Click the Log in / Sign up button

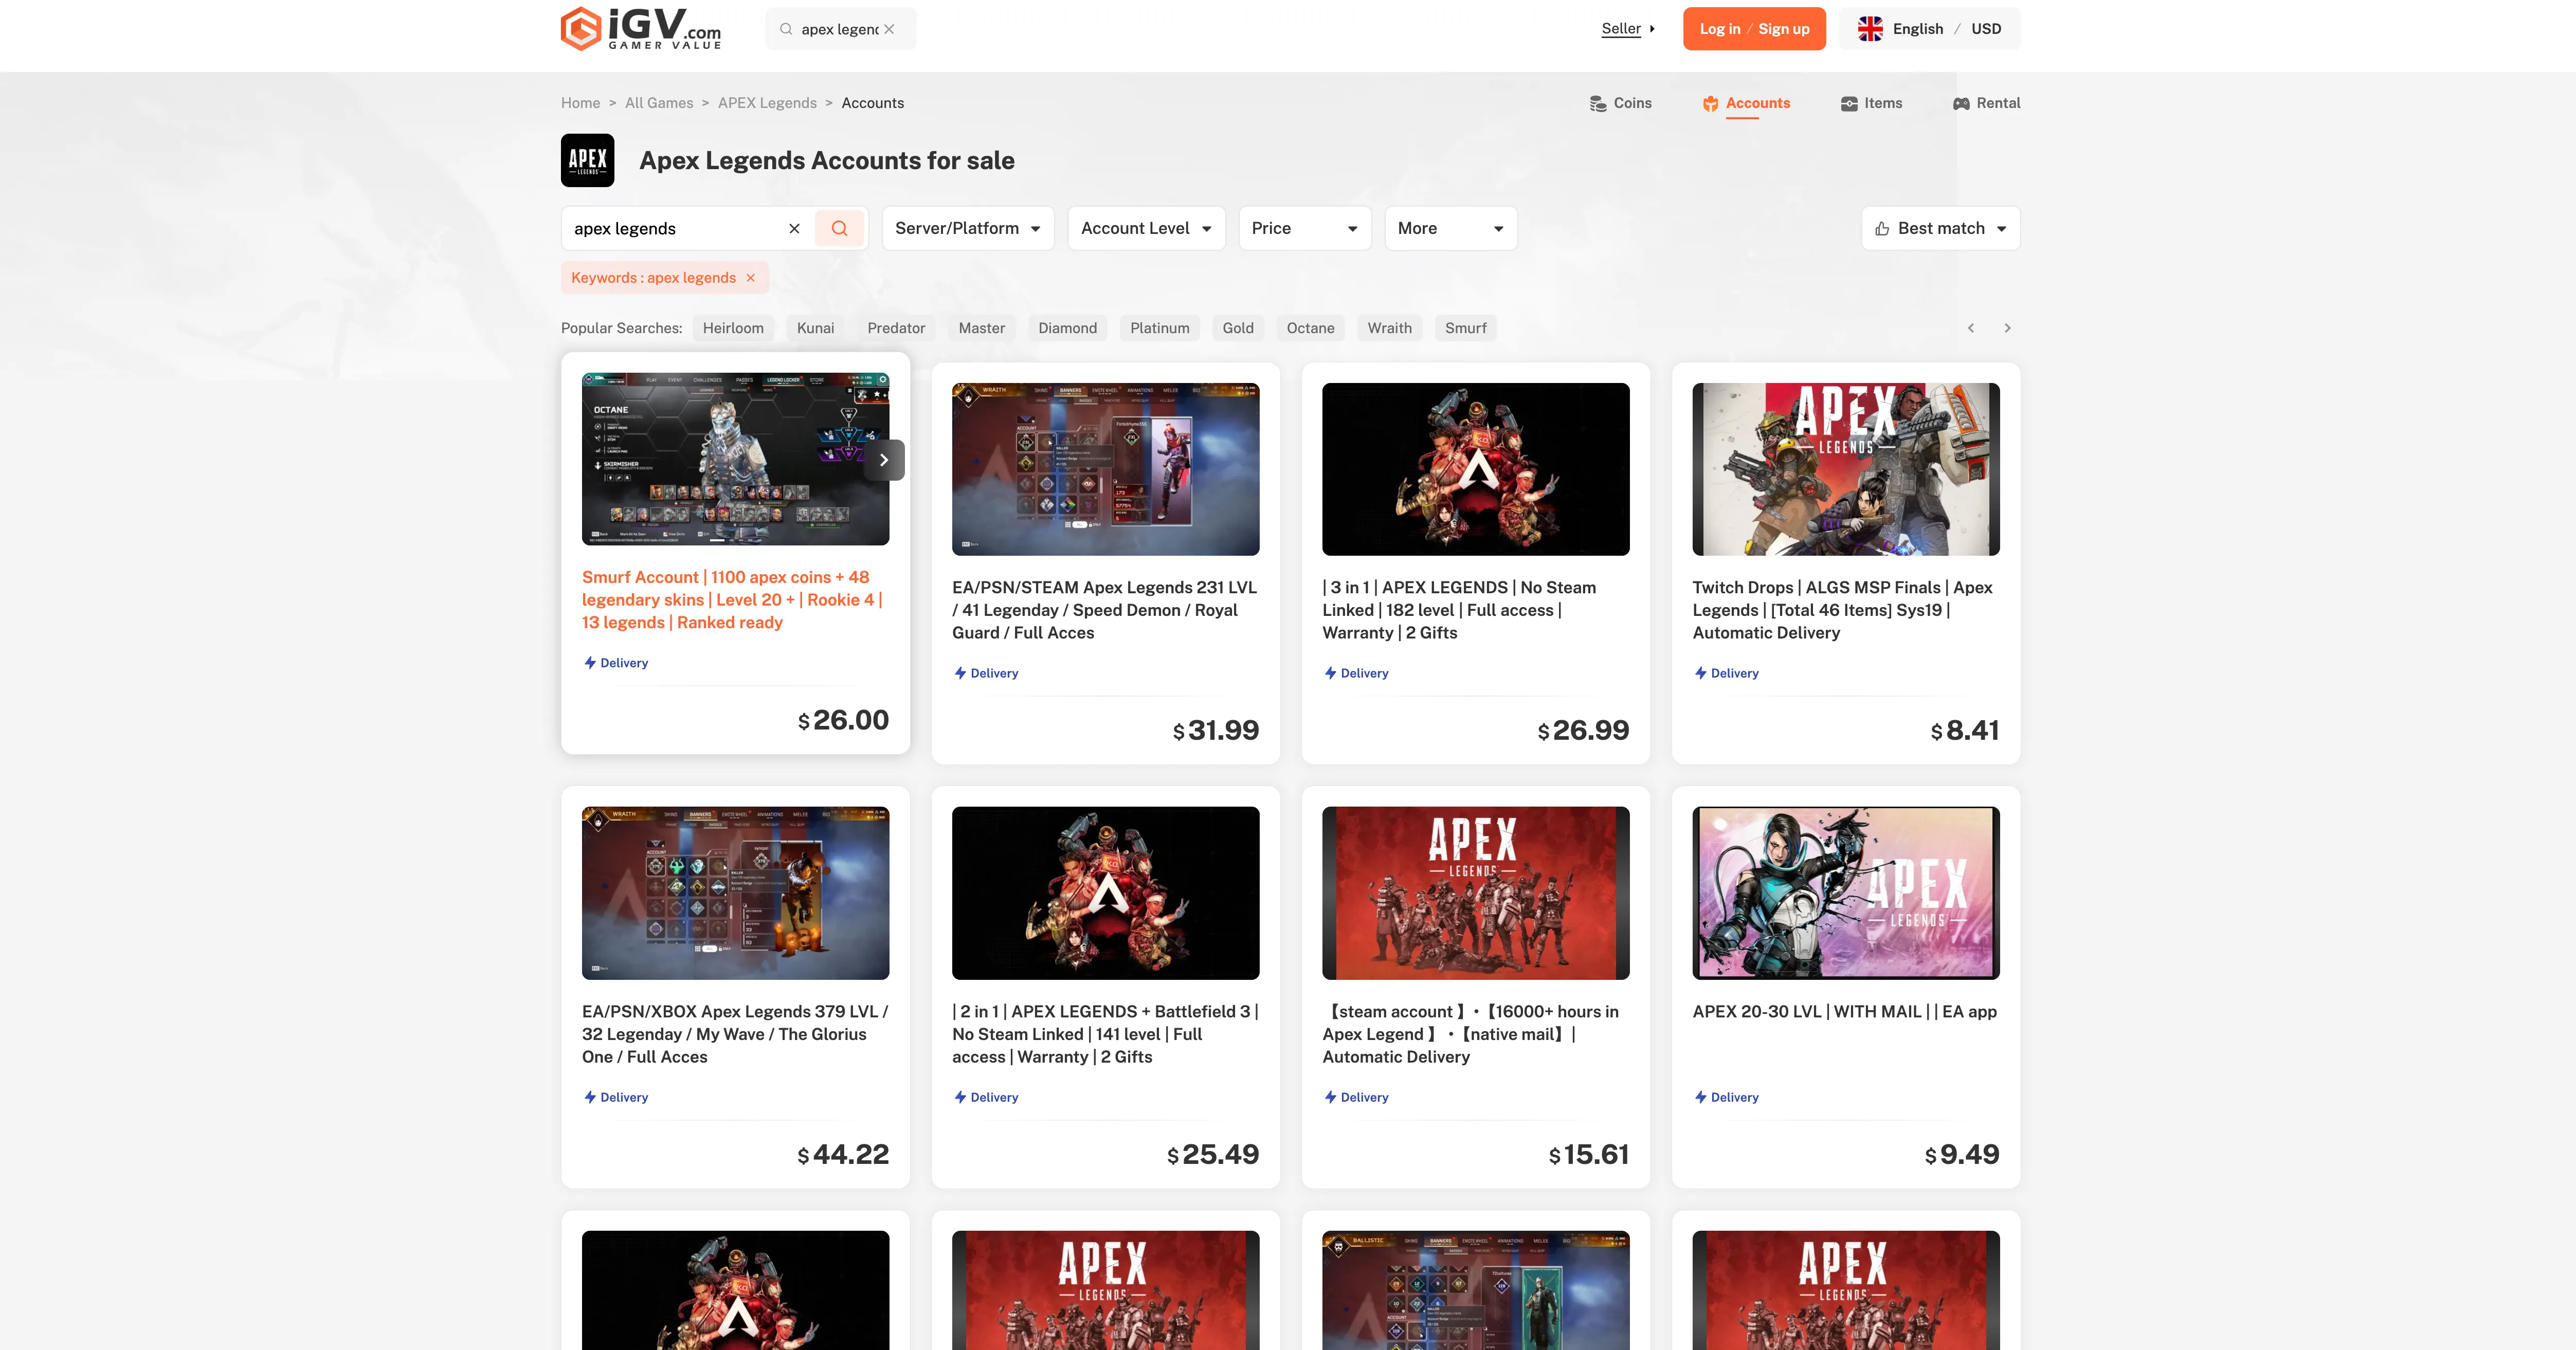pyautogui.click(x=1754, y=29)
